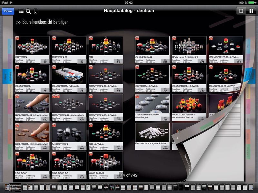
Task: Tap the Done button
Action: coord(8,11)
